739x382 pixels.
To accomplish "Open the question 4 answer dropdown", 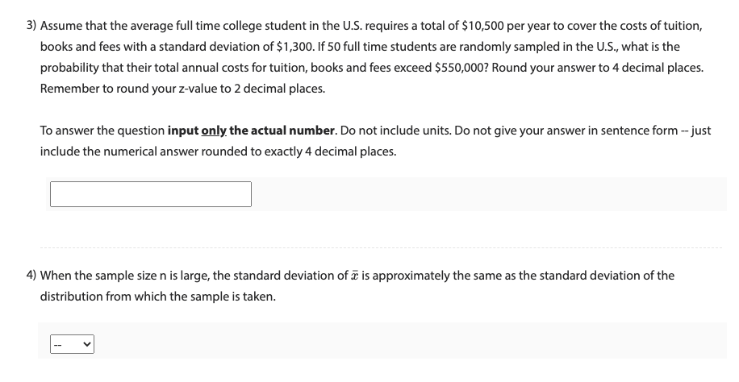I will (x=72, y=344).
